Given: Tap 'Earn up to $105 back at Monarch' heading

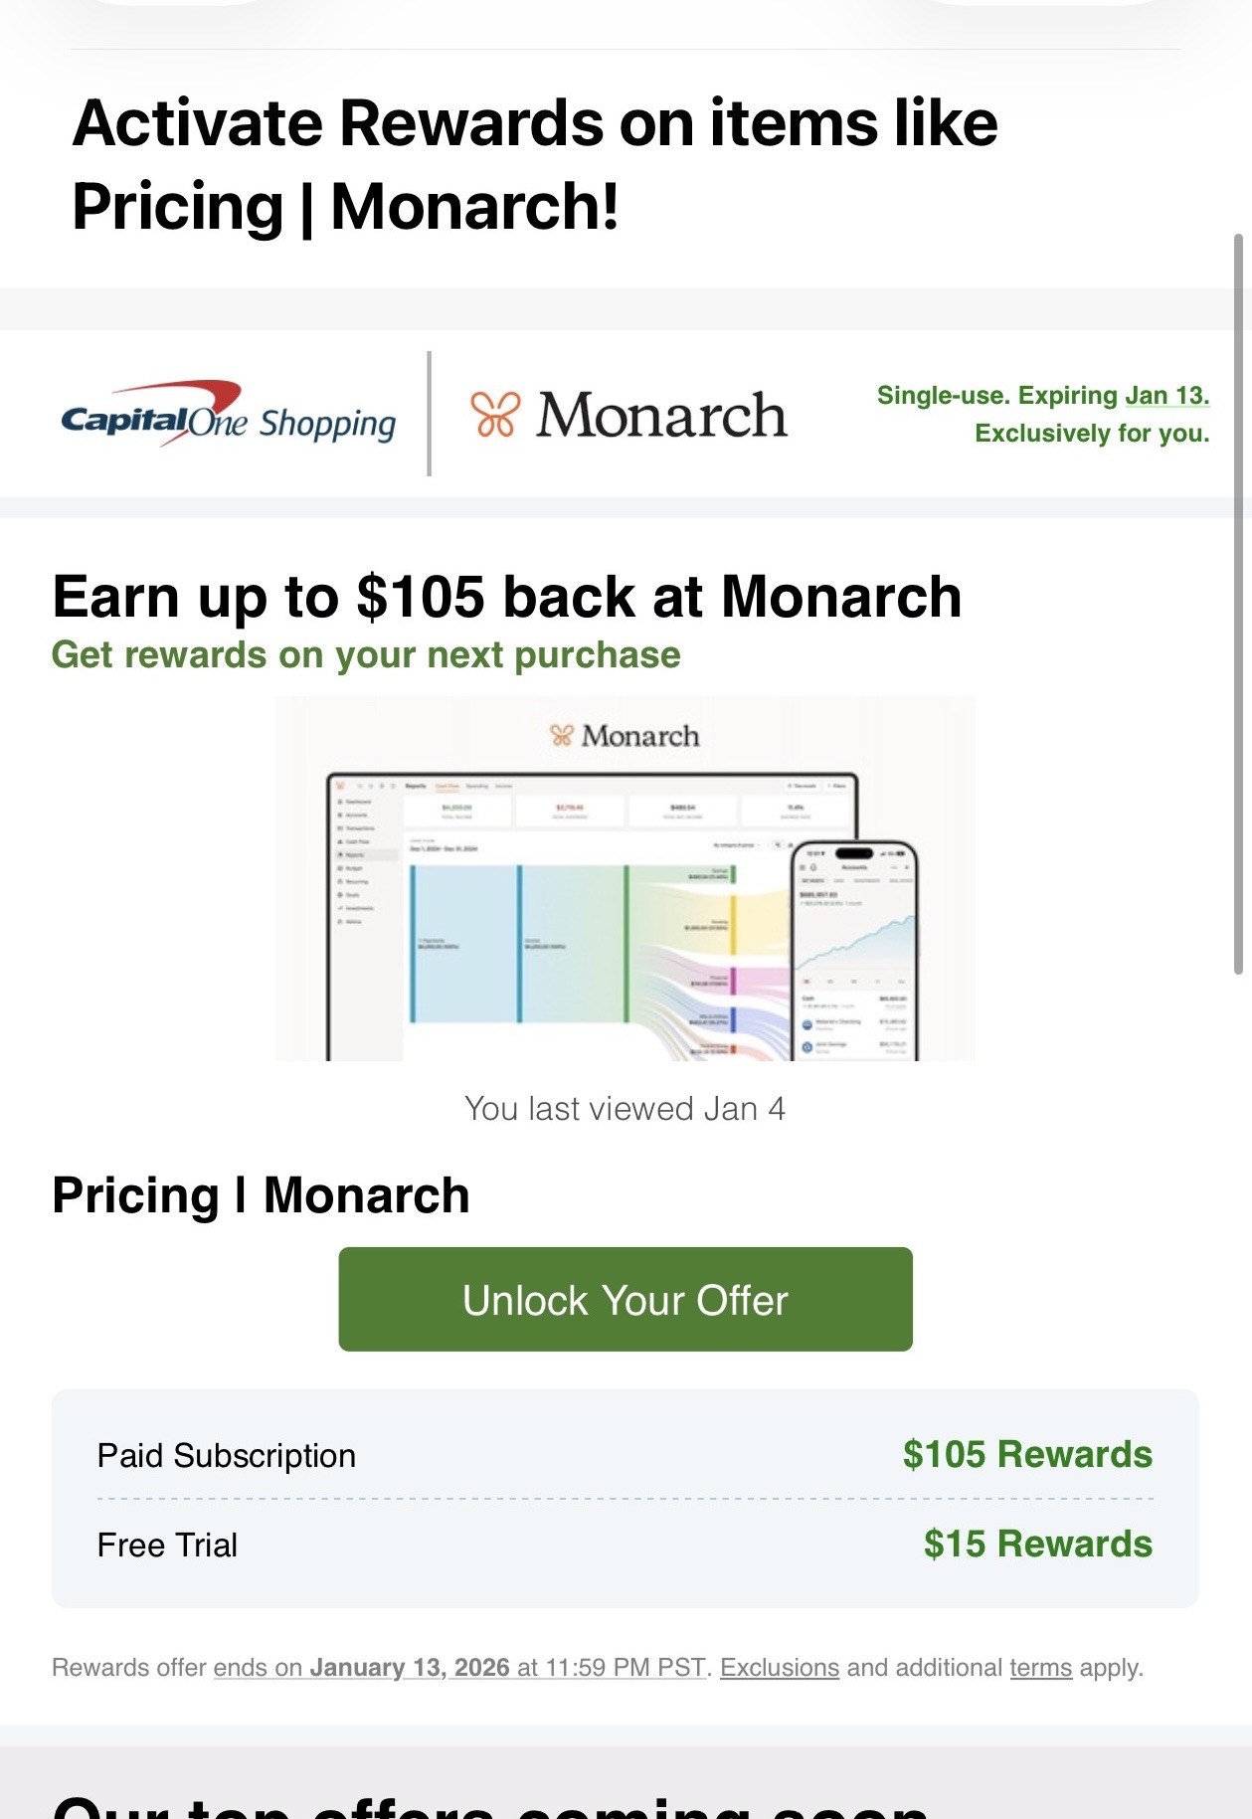Looking at the screenshot, I should [506, 597].
